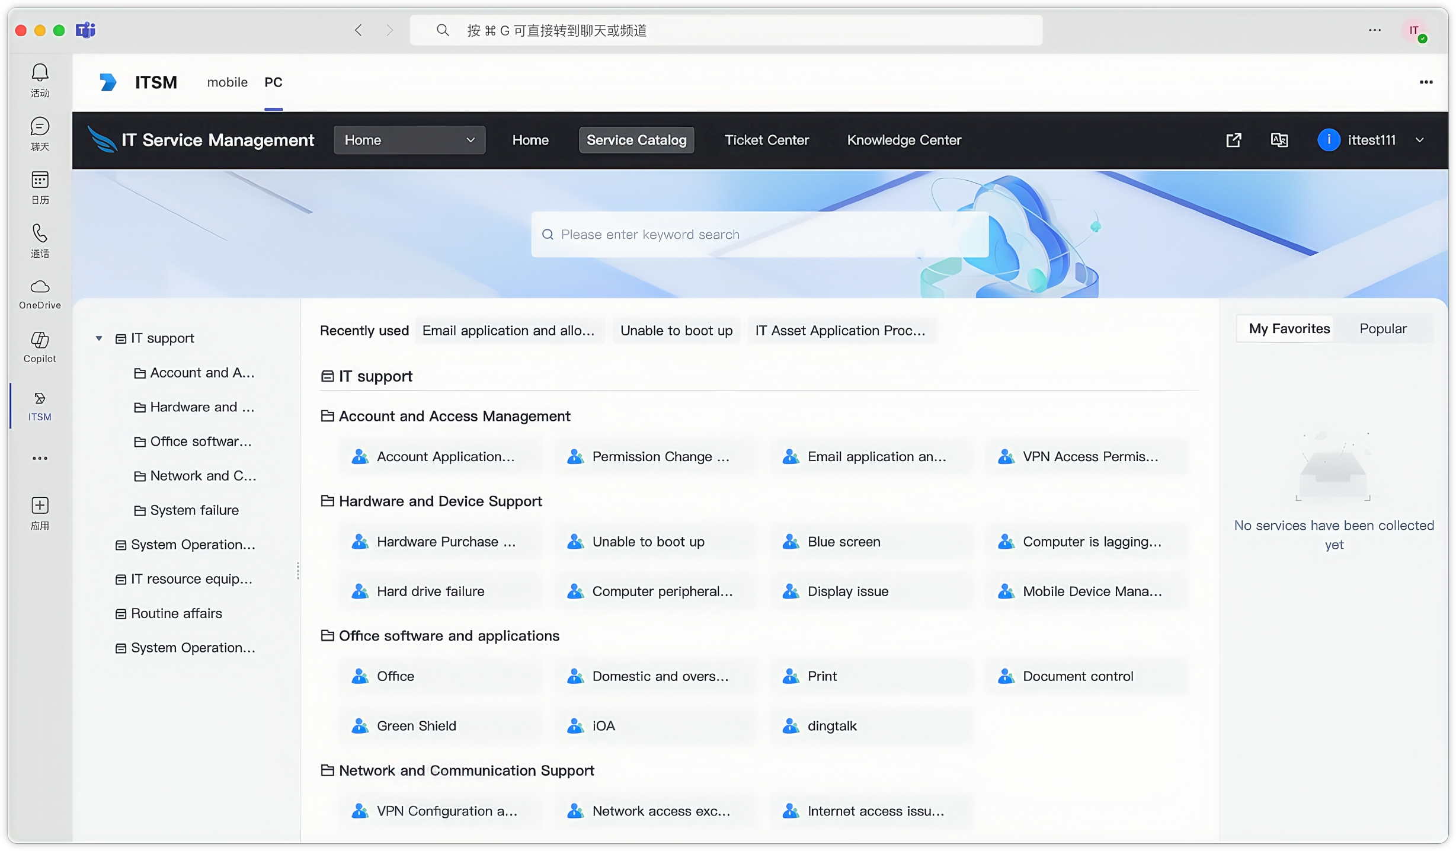
Task: Open the Home dropdown selector
Action: coord(409,140)
